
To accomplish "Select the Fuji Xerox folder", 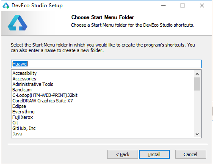I will pos(22,117).
